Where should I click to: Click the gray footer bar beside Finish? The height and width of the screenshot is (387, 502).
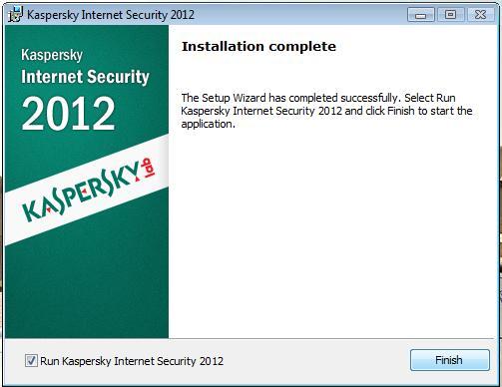316,361
